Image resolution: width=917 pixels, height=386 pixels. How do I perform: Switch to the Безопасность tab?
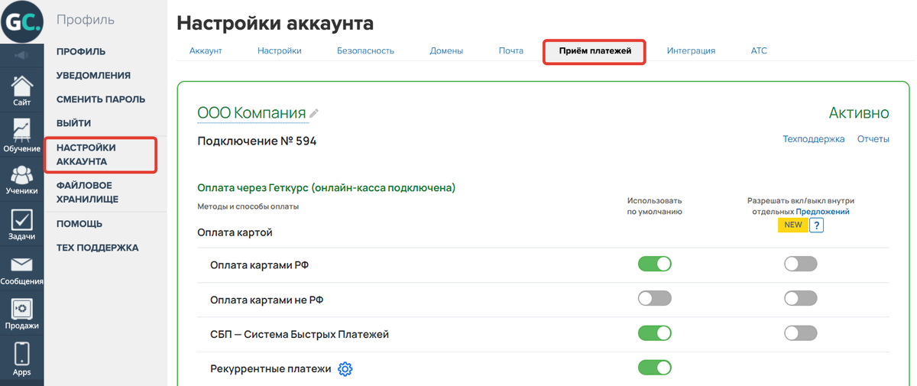365,51
